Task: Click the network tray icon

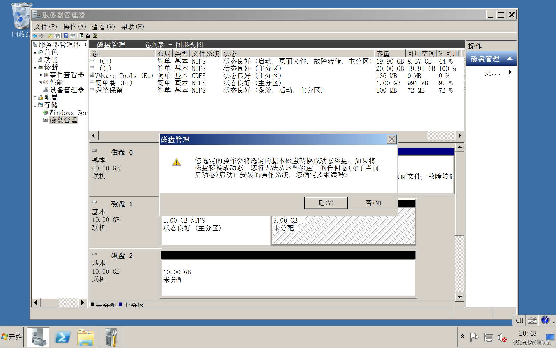Action: point(488,337)
